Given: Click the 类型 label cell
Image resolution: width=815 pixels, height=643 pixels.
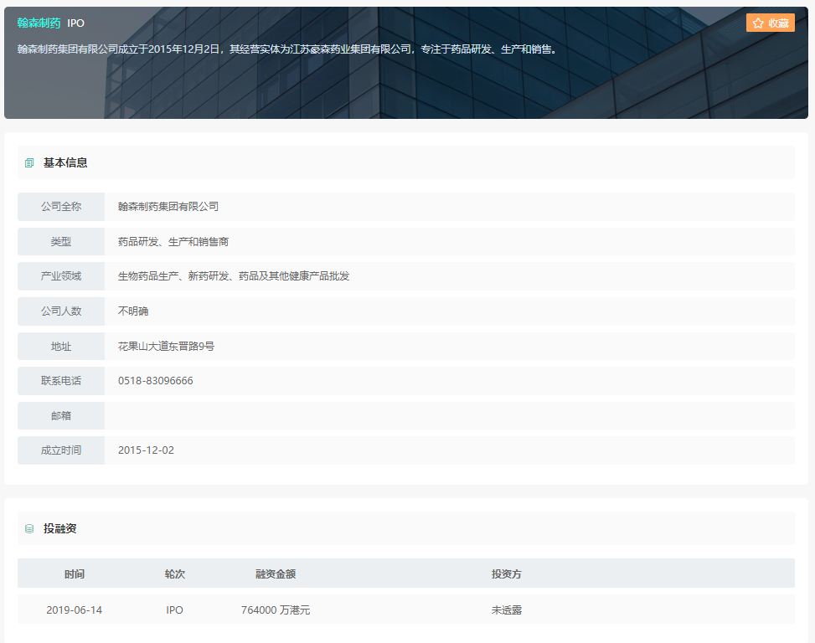Looking at the screenshot, I should tap(61, 241).
